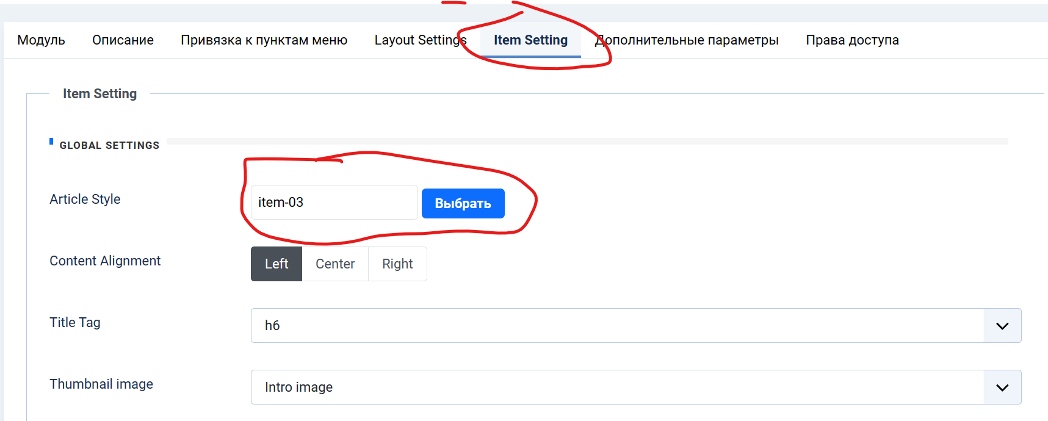This screenshot has width=1048, height=421.
Task: Set content alignment to Left
Action: tap(276, 264)
